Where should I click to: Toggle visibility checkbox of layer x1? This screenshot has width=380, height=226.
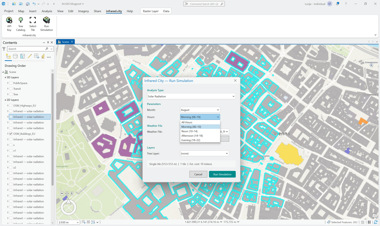(11, 150)
